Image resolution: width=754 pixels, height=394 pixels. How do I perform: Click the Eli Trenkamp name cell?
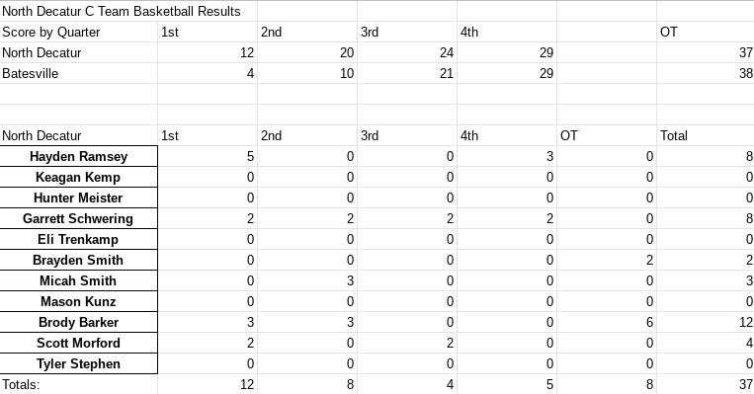point(78,239)
